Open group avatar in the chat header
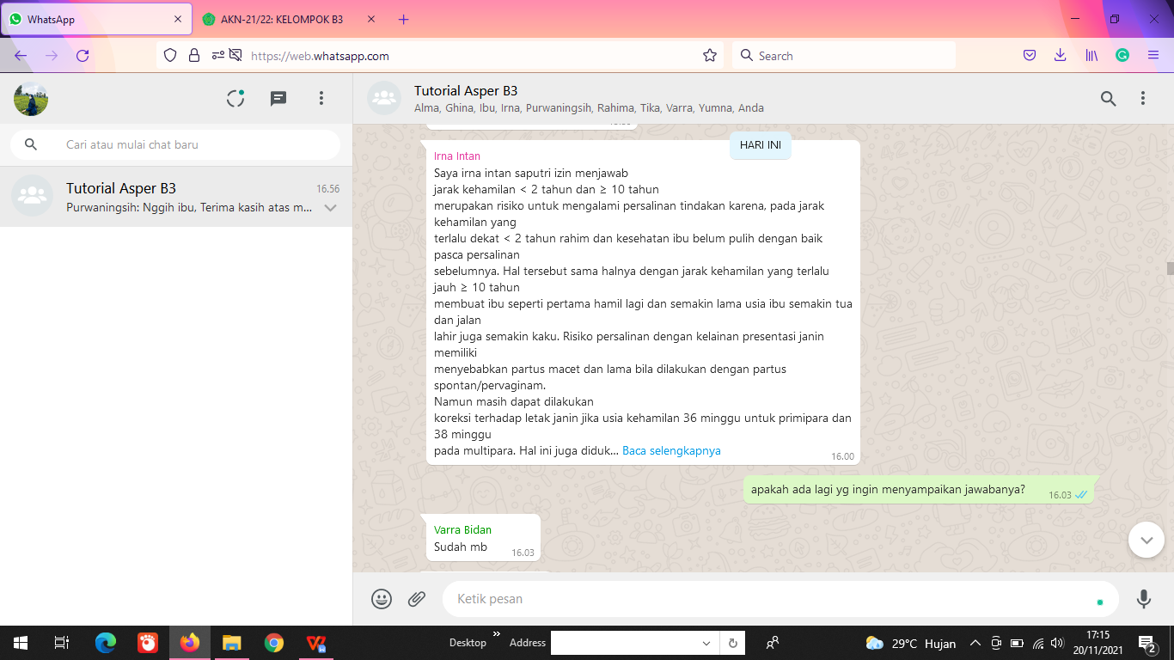1174x660 pixels. (x=384, y=98)
